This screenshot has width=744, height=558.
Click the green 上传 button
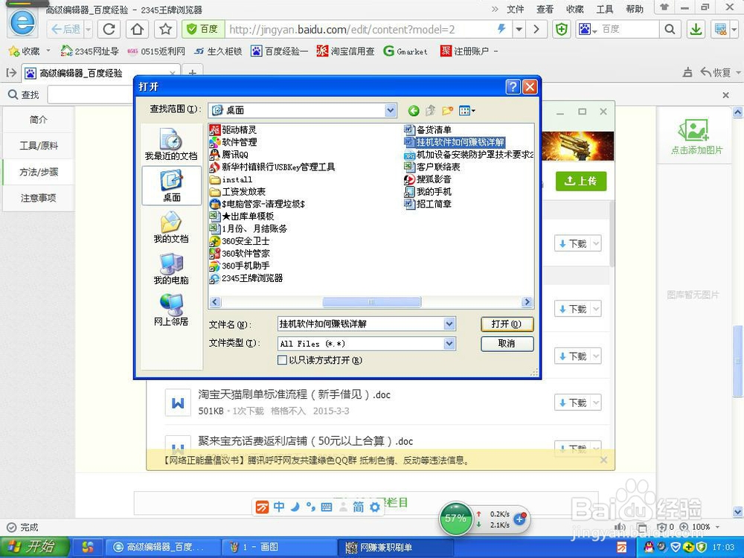581,181
